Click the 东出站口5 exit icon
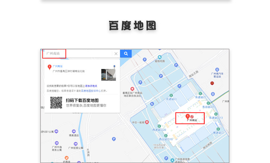Viewport: 270px width, 163px height. pyautogui.click(x=208, y=103)
